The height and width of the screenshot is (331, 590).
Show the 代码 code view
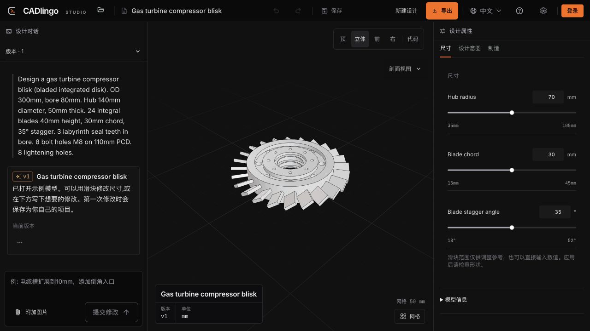pos(413,39)
